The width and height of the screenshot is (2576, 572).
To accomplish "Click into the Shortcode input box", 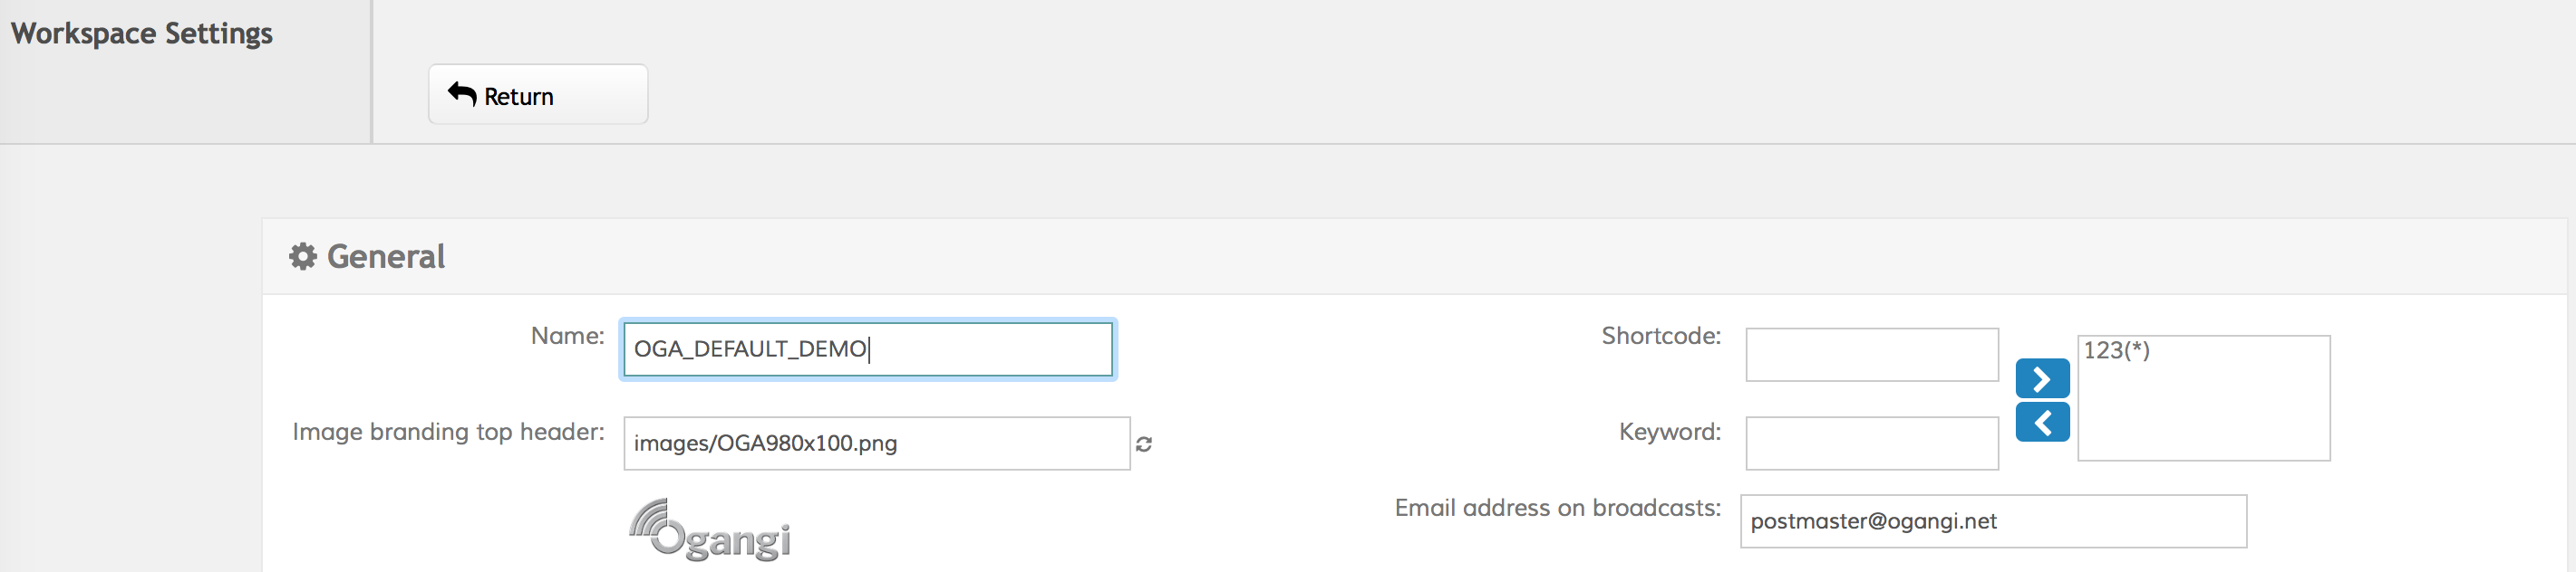I will coord(1871,355).
